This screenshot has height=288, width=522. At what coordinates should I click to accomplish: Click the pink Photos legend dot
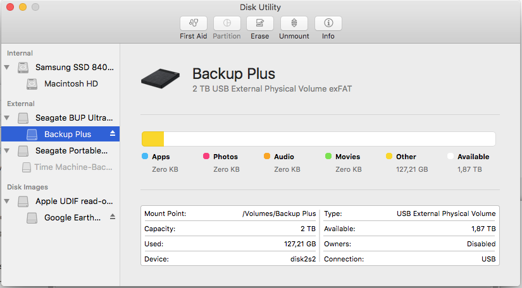[206, 156]
